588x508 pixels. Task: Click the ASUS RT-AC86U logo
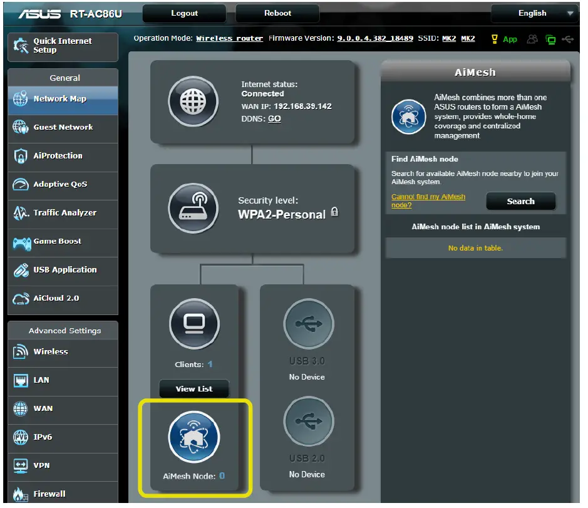click(71, 14)
